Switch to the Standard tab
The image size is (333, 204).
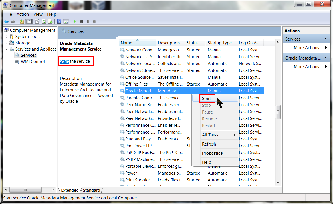coord(91,190)
